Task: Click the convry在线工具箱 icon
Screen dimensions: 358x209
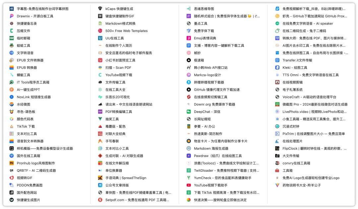Action: click(277, 163)
